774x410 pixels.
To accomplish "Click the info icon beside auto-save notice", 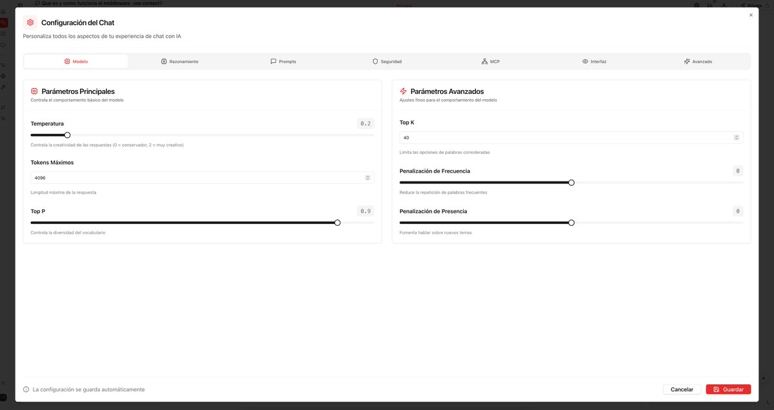I will (x=26, y=389).
